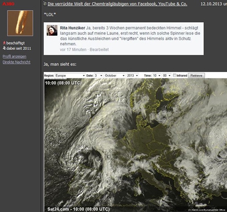Click the Rita Hunziker name
The width and height of the screenshot is (227, 212).
click(73, 28)
